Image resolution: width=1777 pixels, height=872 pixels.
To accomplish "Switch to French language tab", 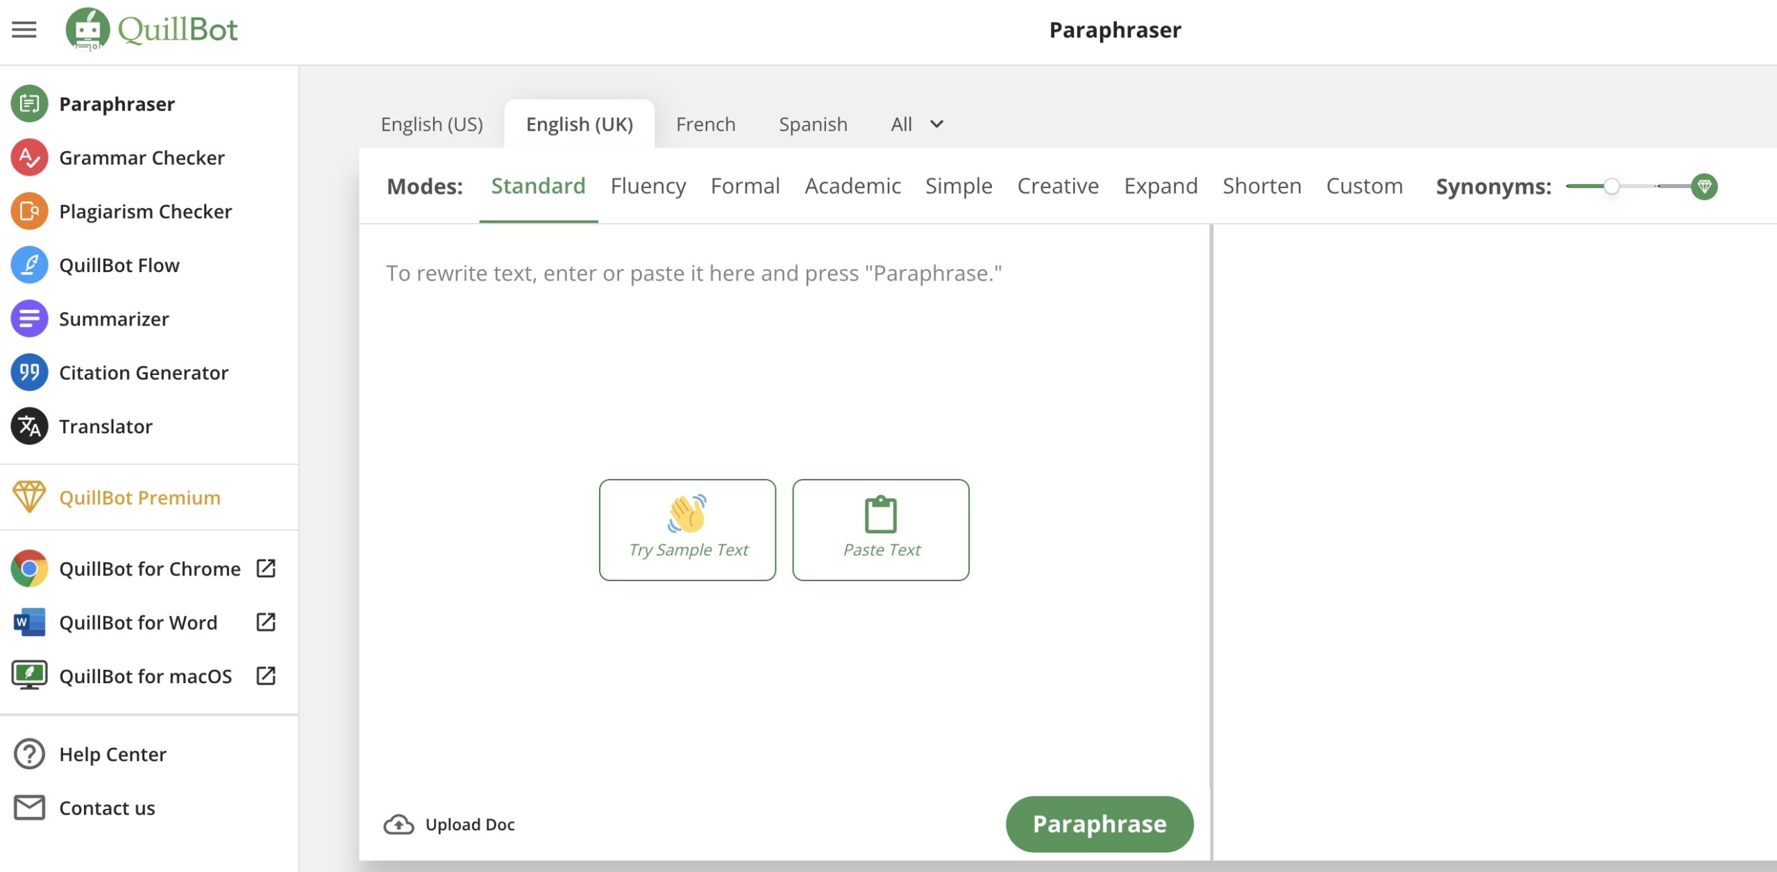I will pos(706,124).
